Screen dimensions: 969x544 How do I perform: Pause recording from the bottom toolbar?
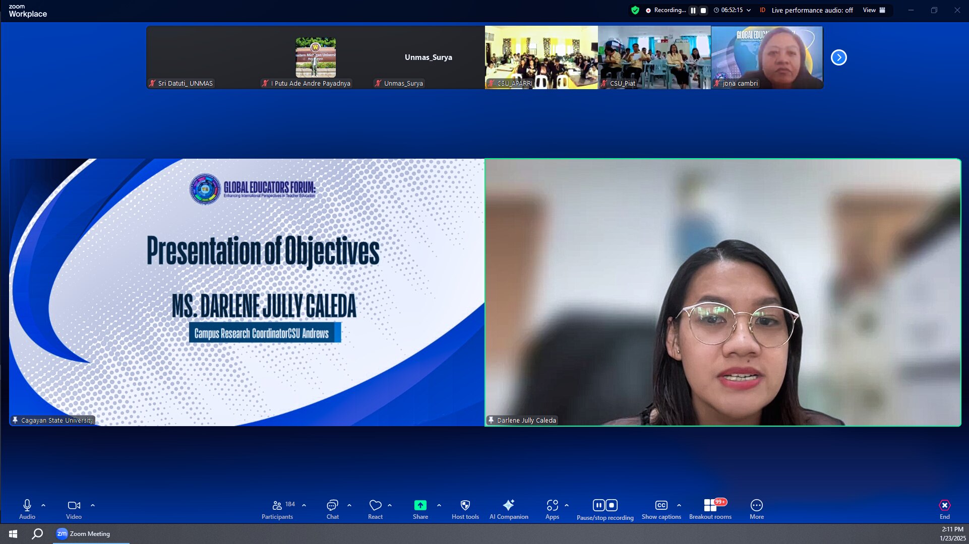(x=598, y=505)
